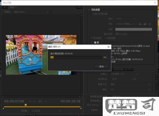Switch to the multiplexer tab beside FTP
This screenshot has height=116, width=159.
tap(118, 69)
